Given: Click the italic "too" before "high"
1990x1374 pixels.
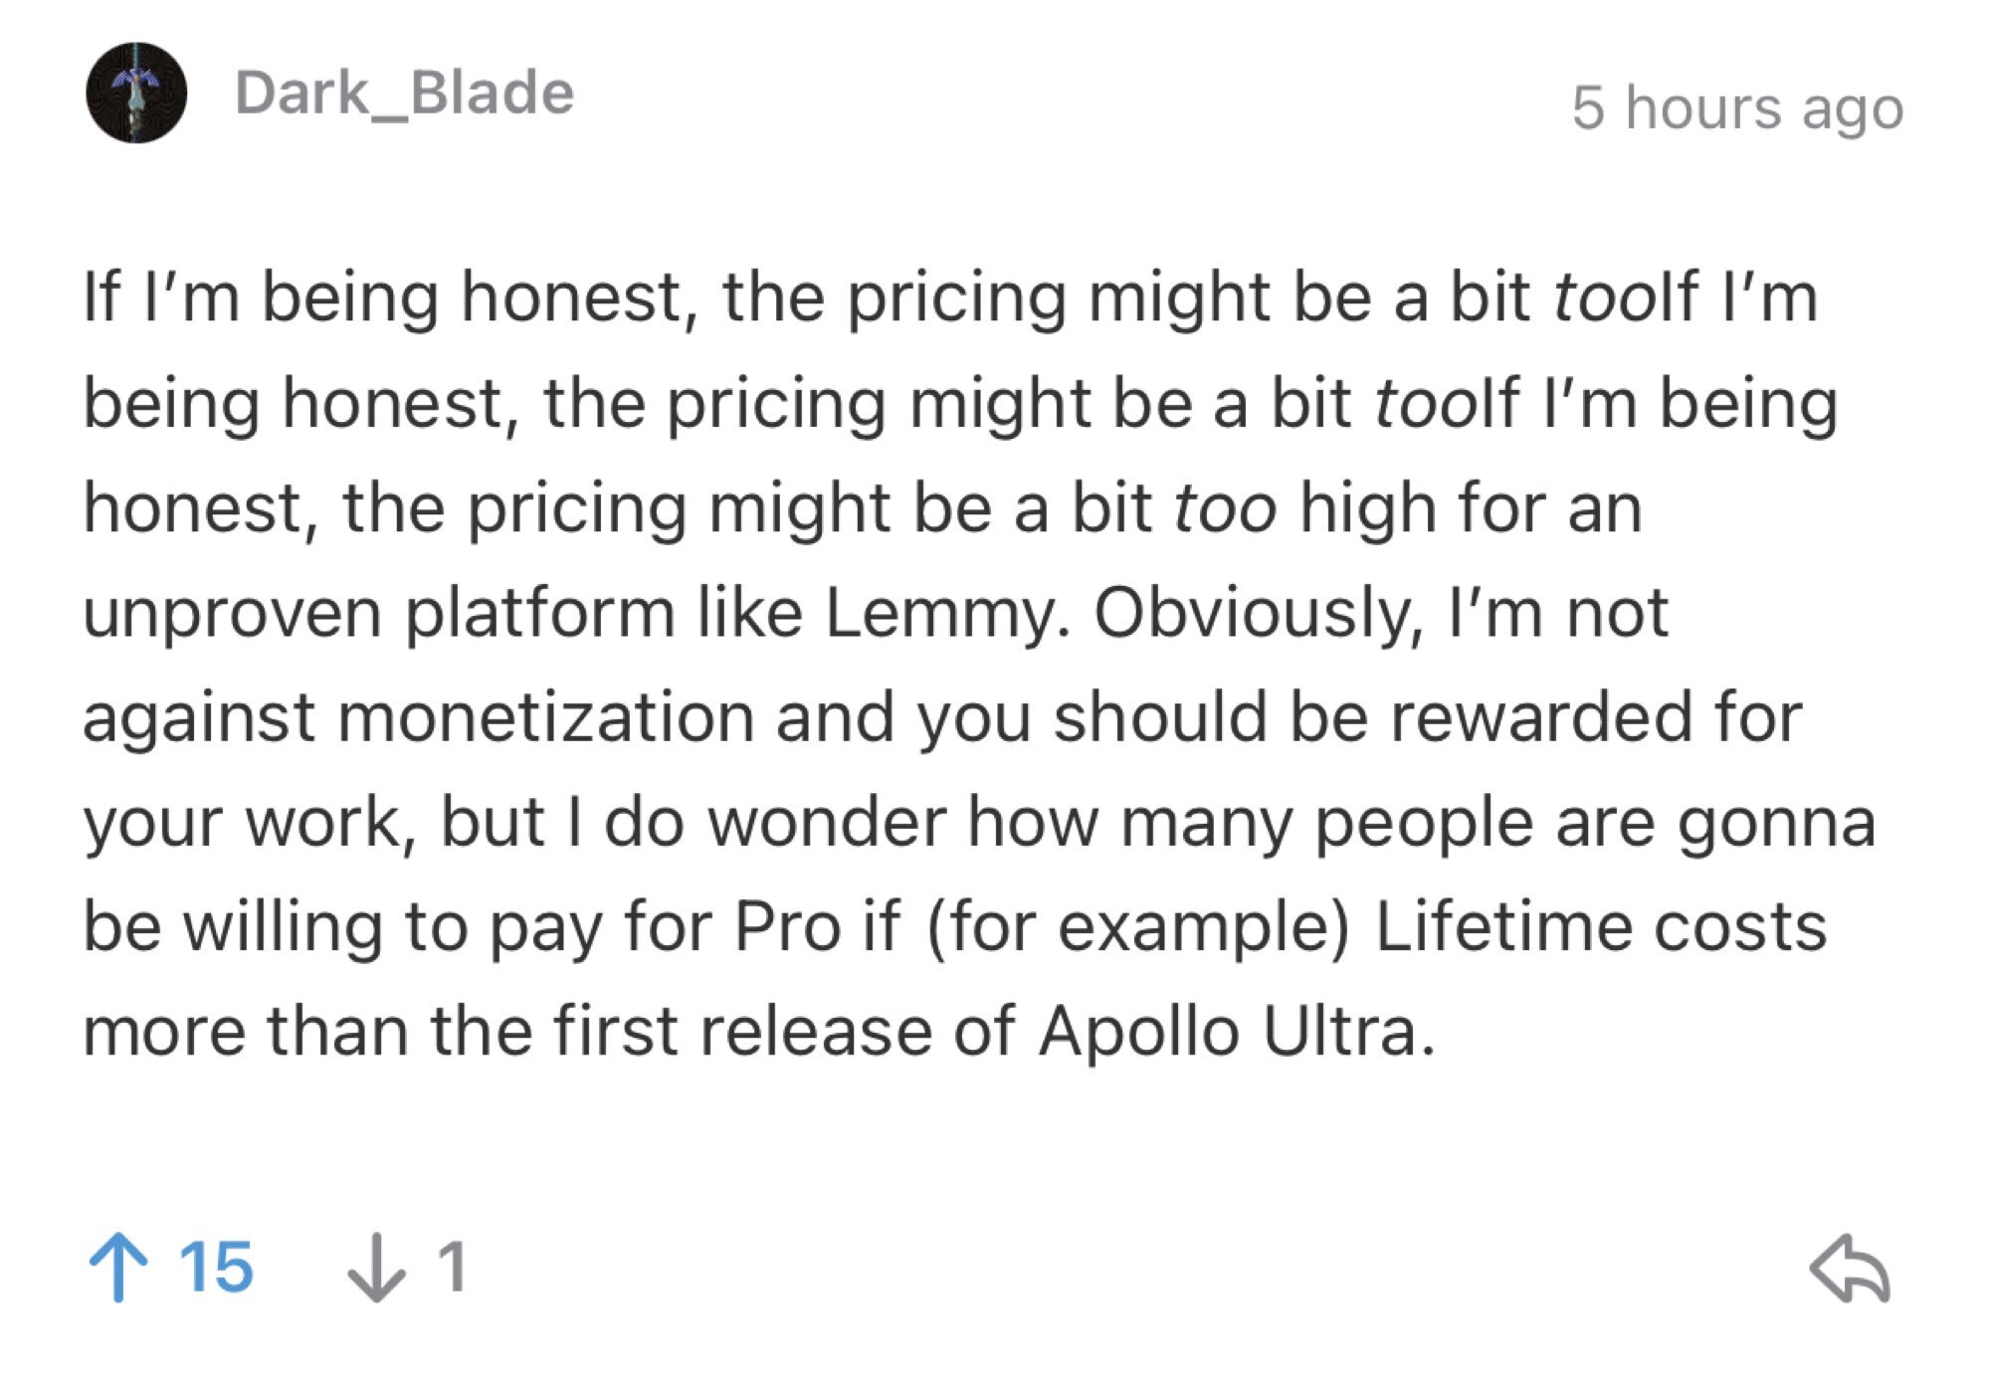Looking at the screenshot, I should click(x=1225, y=507).
